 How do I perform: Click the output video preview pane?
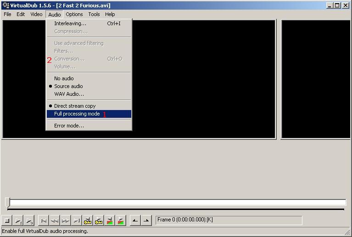(x=316, y=79)
